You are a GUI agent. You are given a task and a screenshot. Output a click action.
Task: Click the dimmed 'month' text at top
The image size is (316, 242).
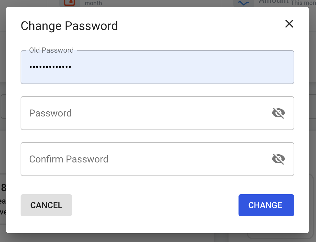pos(93,3)
